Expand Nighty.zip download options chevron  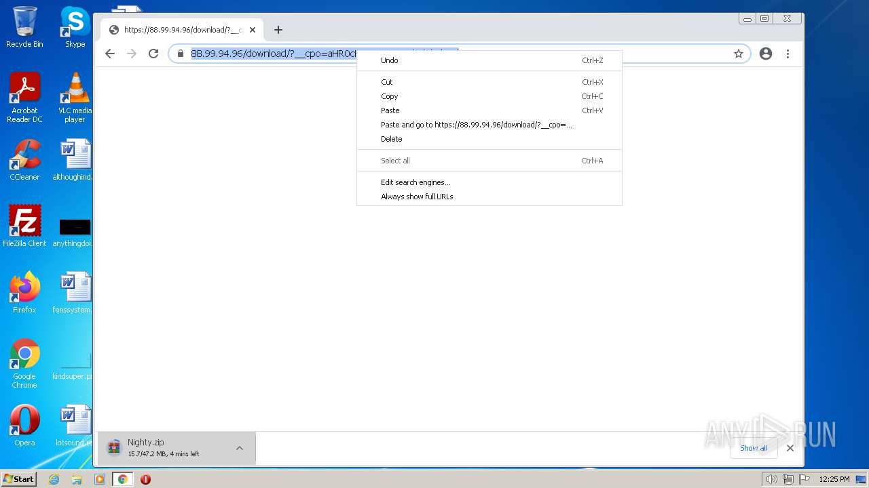point(240,448)
